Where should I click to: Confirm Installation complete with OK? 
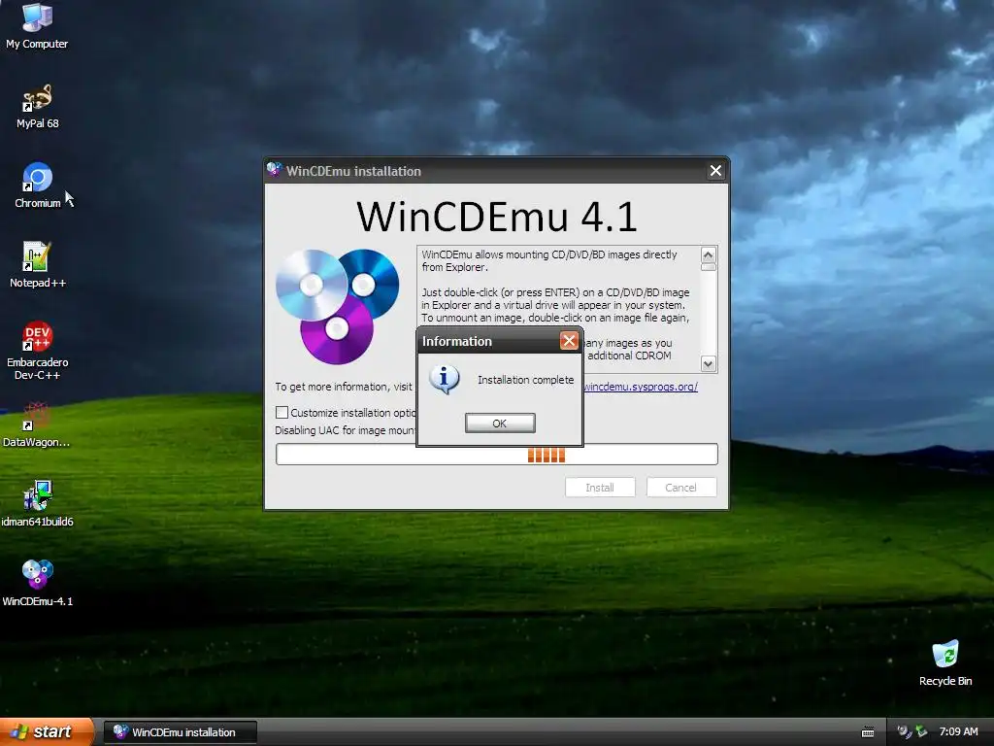pos(500,424)
